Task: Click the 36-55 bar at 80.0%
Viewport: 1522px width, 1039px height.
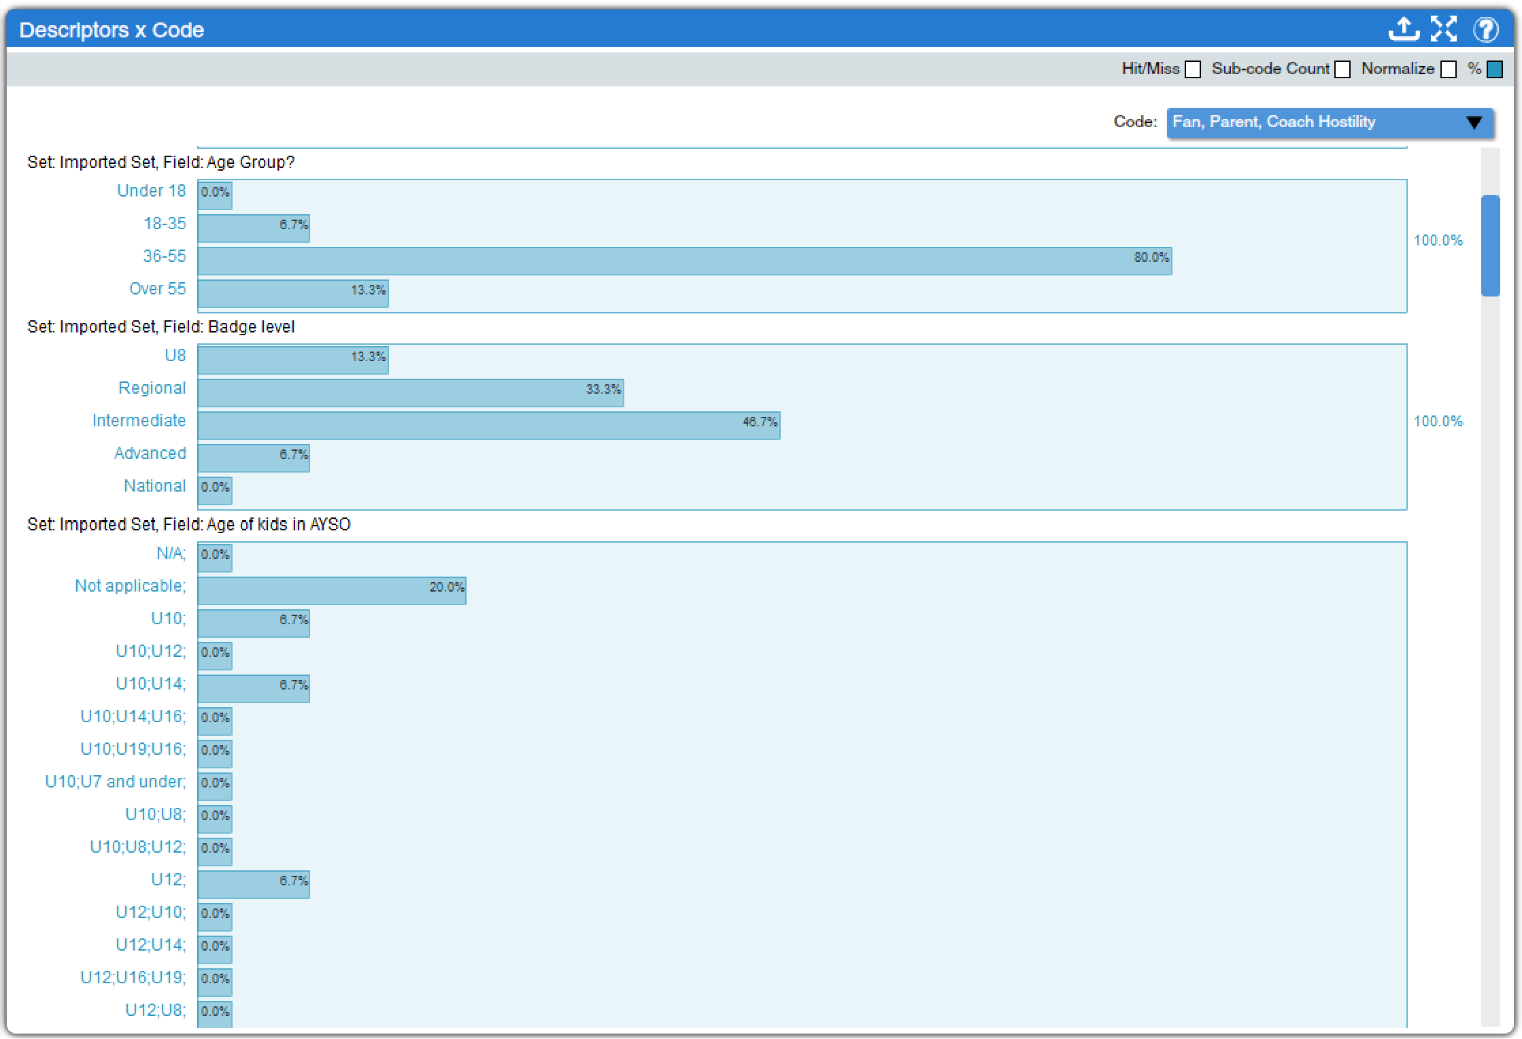Action: [683, 261]
